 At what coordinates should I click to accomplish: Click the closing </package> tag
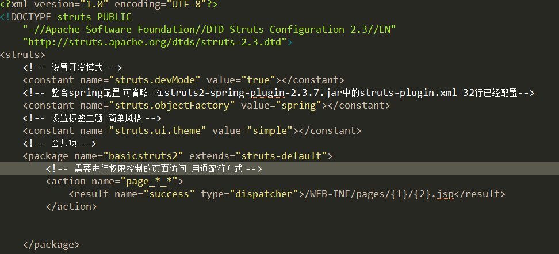tap(51, 244)
